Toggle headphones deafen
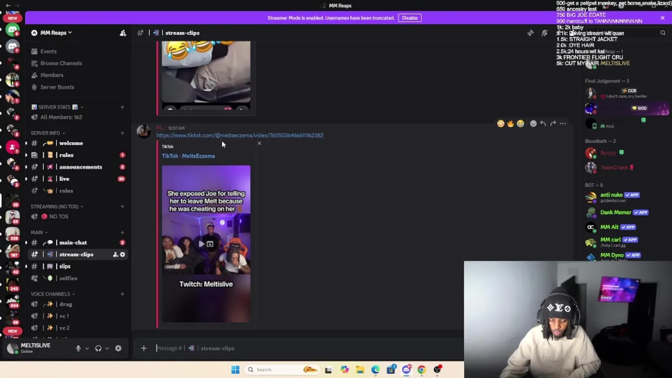 click(98, 348)
